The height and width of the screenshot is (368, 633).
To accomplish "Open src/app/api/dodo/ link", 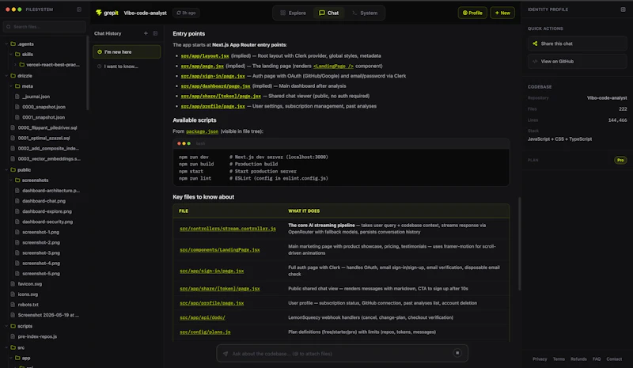I will 203,317.
